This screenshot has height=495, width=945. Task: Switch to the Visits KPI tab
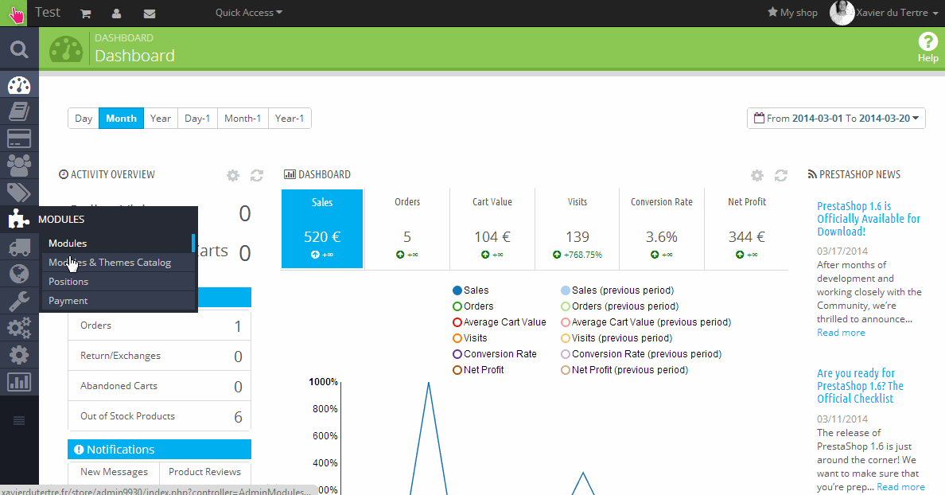pyautogui.click(x=577, y=228)
